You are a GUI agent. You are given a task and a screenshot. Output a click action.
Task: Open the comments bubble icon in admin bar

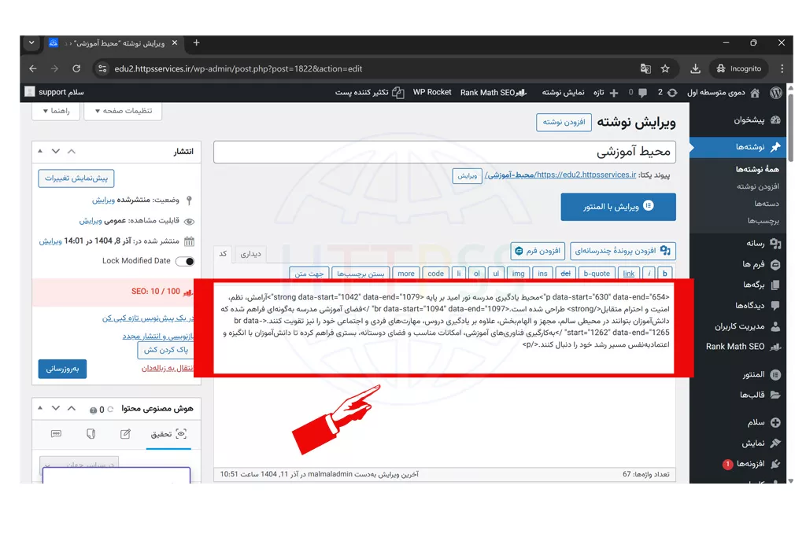(x=642, y=92)
